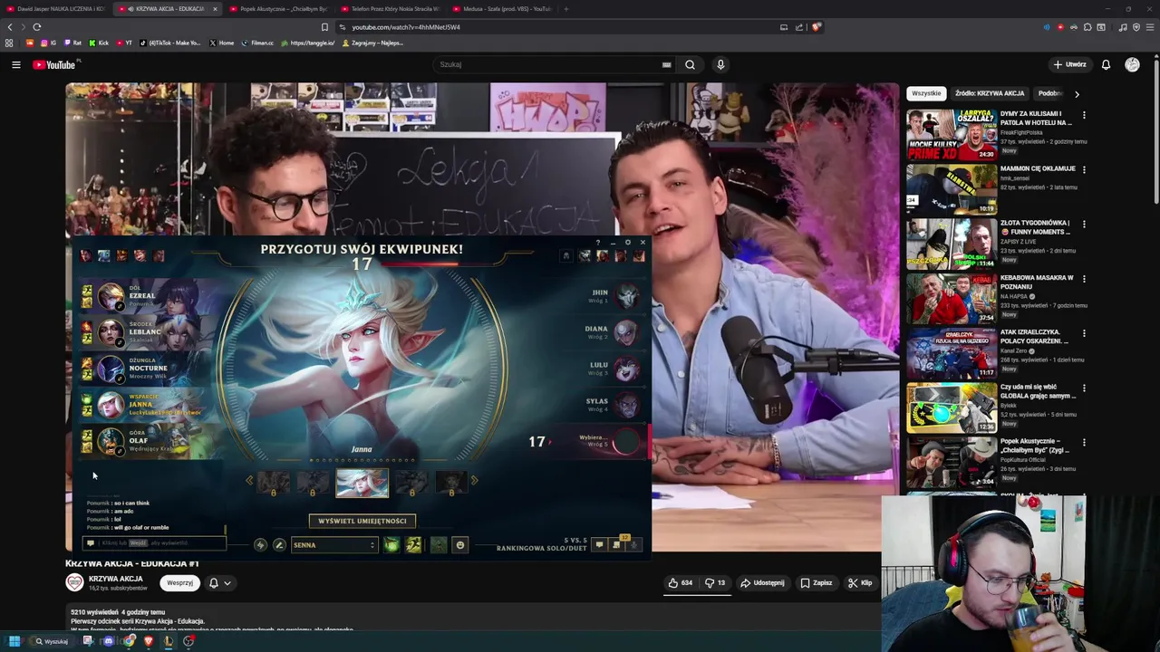Image resolution: width=1160 pixels, height=652 pixels.
Task: Open League of Legends taskbar icon
Action: 168,641
